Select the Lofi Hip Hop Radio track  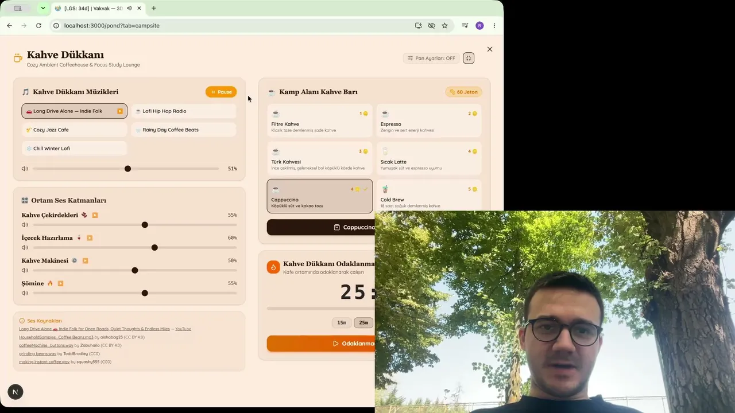pos(184,111)
